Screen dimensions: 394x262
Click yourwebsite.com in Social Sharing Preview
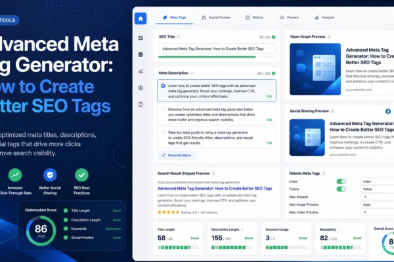click(343, 155)
